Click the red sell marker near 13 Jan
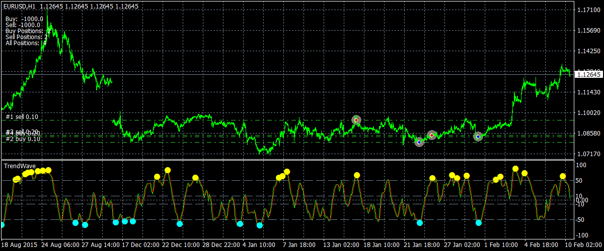This screenshot has height=251, width=604. click(356, 120)
